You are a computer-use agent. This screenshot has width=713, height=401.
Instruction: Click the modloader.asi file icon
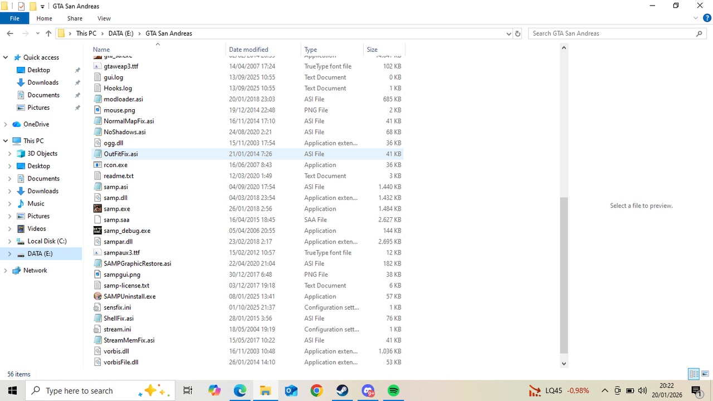pyautogui.click(x=98, y=99)
